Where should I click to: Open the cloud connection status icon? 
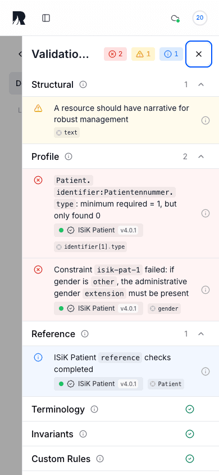pyautogui.click(x=175, y=18)
